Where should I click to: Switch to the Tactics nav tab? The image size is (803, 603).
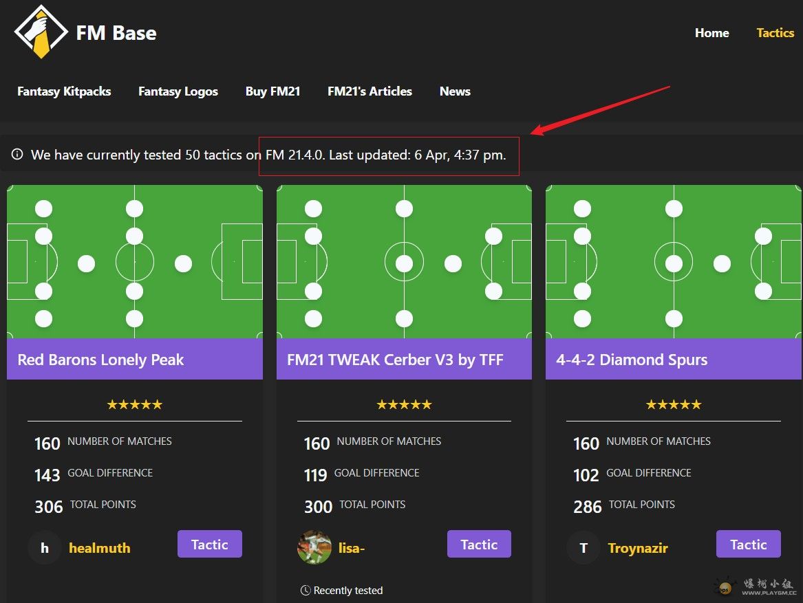(x=775, y=33)
